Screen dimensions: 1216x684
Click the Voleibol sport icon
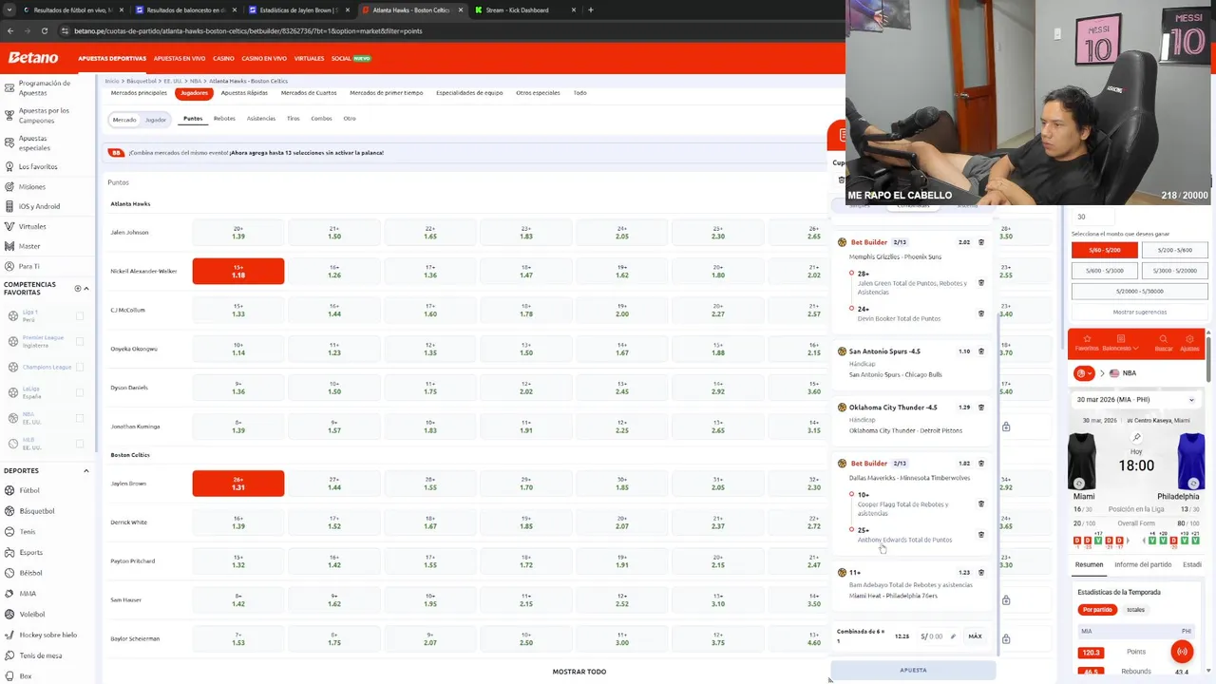click(x=9, y=614)
